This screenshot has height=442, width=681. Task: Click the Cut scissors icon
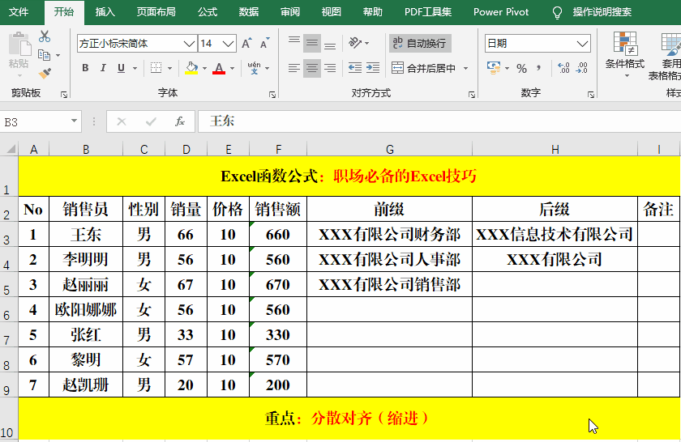[x=45, y=36]
